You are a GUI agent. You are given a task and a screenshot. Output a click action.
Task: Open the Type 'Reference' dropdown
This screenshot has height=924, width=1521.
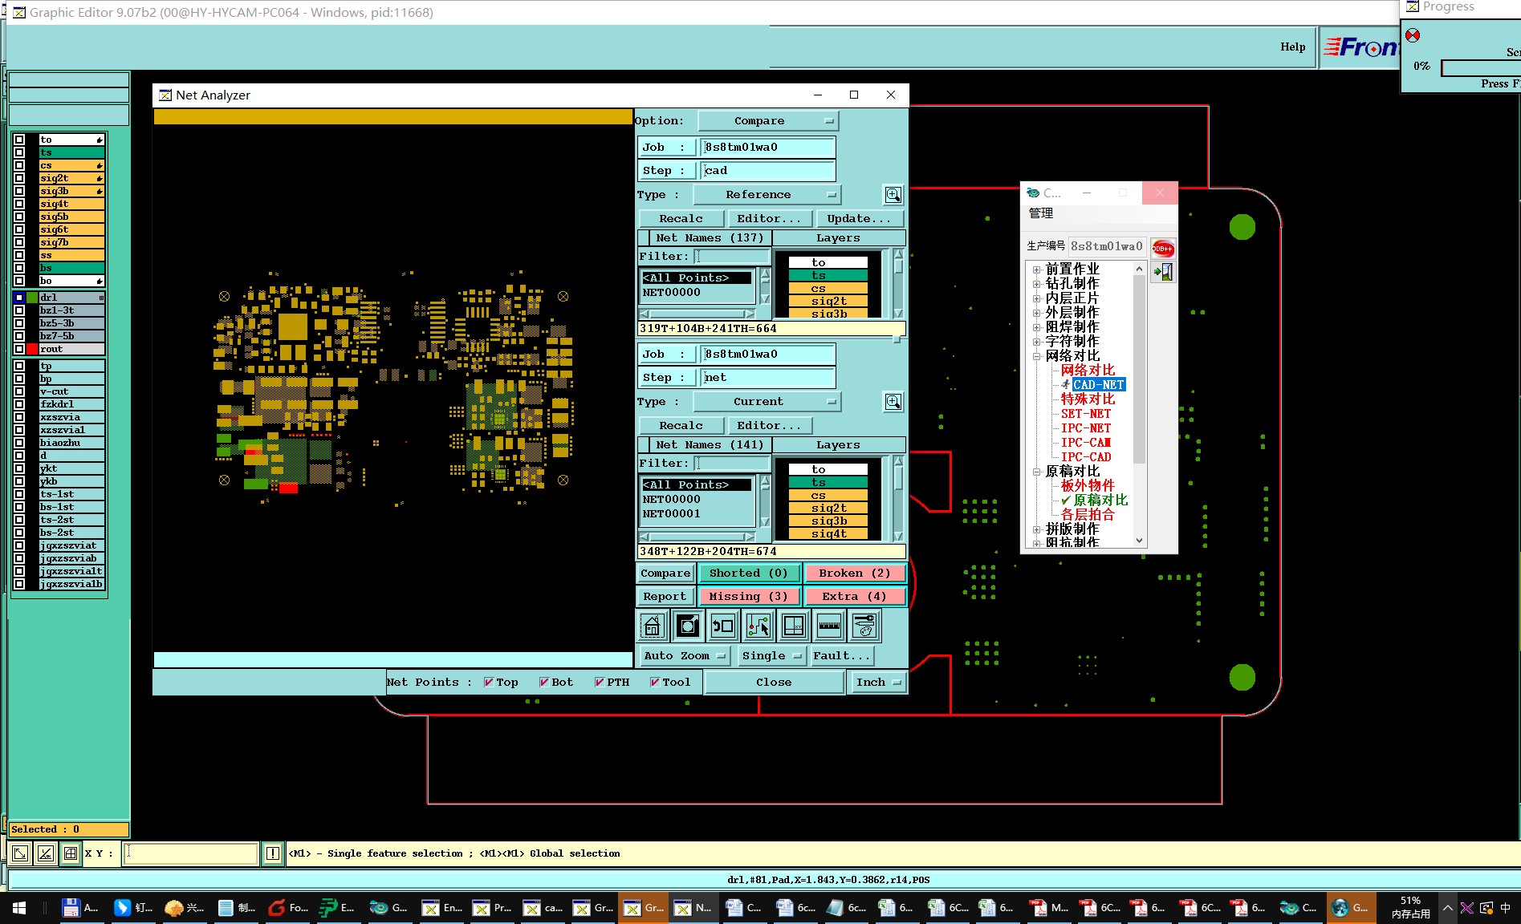(766, 195)
